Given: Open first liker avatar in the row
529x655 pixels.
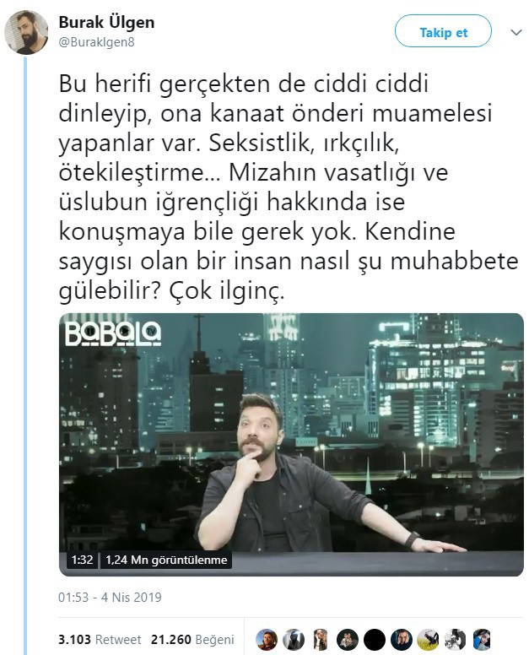Looking at the screenshot, I should (267, 640).
